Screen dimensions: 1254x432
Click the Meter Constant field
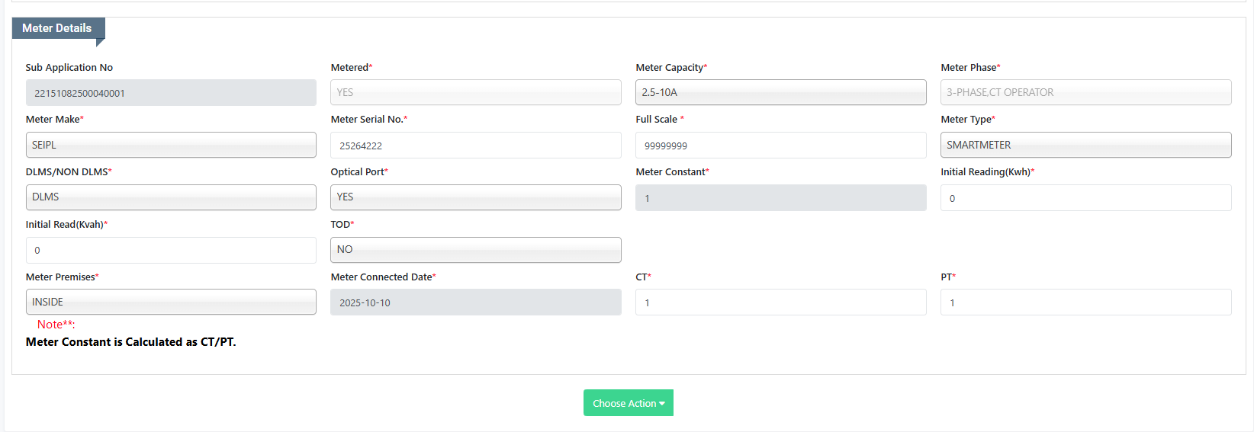pyautogui.click(x=780, y=198)
